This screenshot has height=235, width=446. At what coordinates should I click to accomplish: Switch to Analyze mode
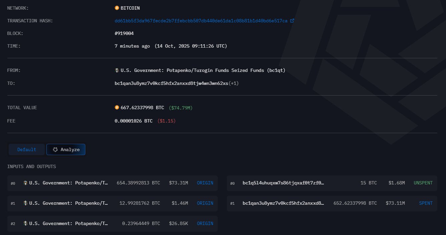tap(66, 149)
